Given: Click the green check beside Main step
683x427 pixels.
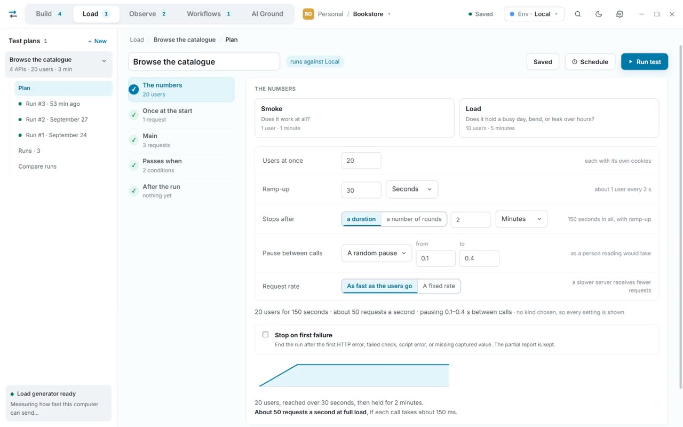Looking at the screenshot, I should point(134,140).
